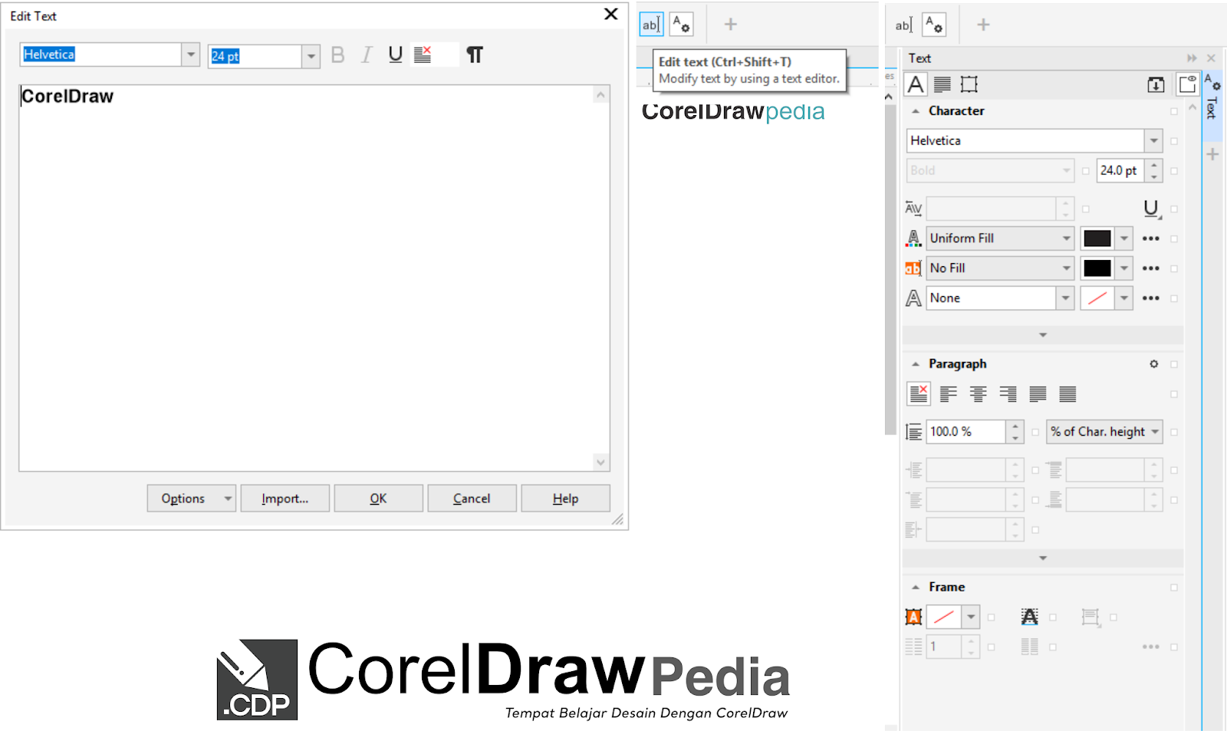Click the line spacing field showing 100.0 %
The width and height of the screenshot is (1227, 731).
tap(966, 432)
